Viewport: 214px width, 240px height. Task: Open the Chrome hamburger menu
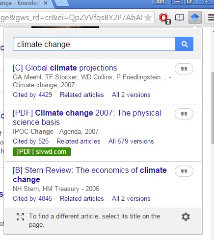pos(211,17)
